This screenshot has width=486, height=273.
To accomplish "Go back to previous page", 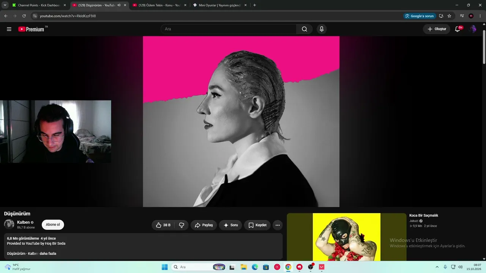I will click(6, 16).
